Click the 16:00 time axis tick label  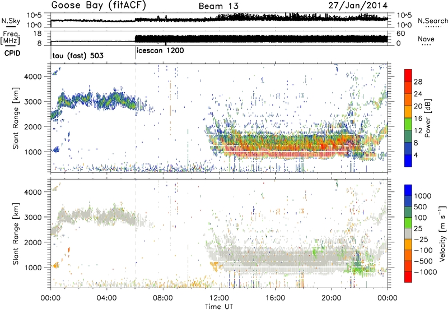tap(275, 298)
